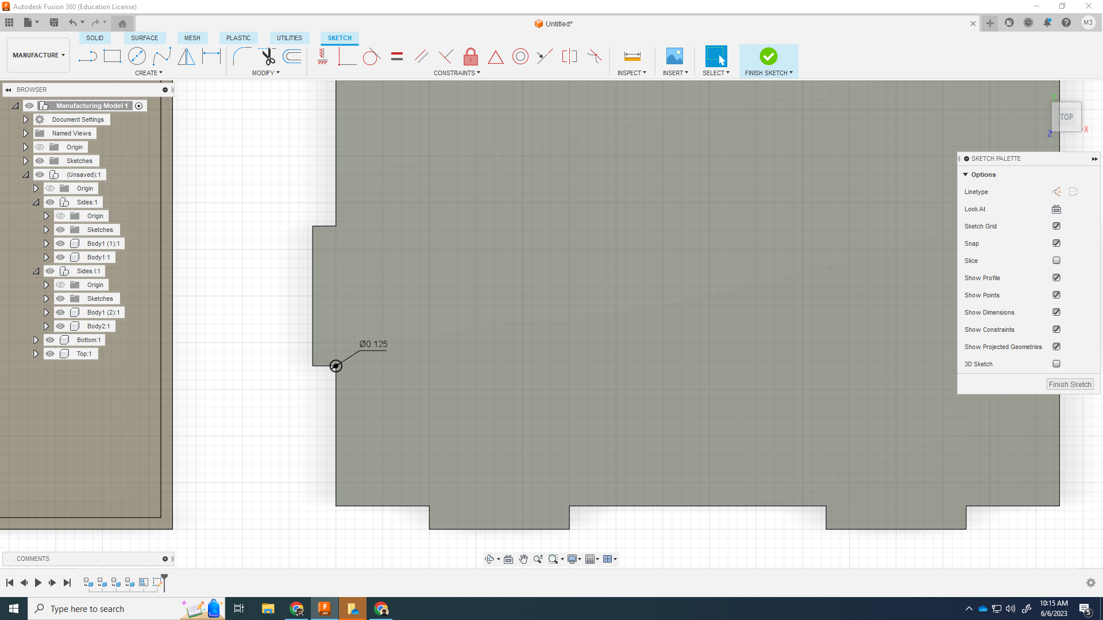Apply the Concentric constraint icon
Screen dimensions: 1103x620
(x=520, y=56)
